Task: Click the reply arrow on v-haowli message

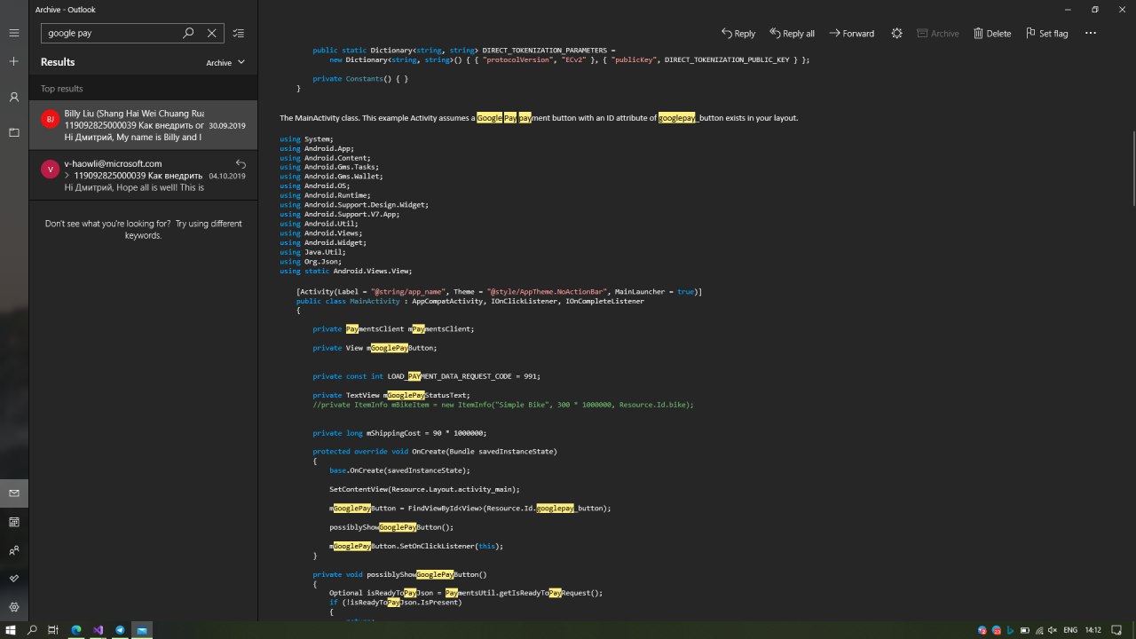Action: 241,164
